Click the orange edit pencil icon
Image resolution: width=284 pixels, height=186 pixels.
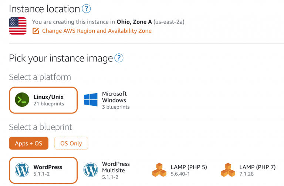click(x=36, y=31)
